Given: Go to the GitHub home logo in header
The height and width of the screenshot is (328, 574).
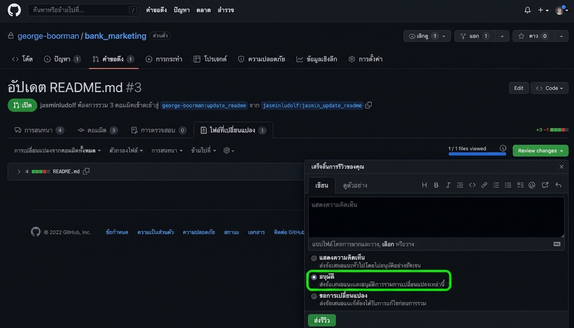Looking at the screenshot, I should pyautogui.click(x=14, y=10).
